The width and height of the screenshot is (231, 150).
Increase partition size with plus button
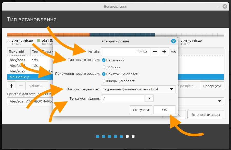pos(164,52)
